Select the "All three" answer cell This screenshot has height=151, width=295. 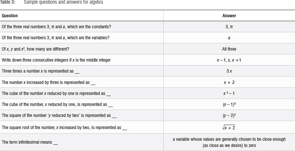(x=229, y=49)
